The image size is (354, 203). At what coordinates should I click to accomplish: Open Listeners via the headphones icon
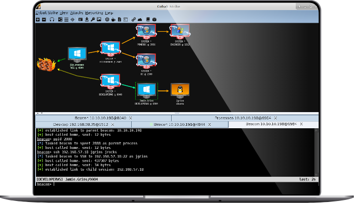tap(52, 20)
